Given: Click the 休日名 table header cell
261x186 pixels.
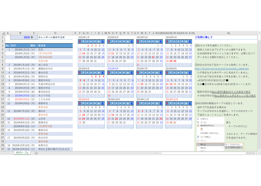Looking at the screenshot, I should [55, 45].
